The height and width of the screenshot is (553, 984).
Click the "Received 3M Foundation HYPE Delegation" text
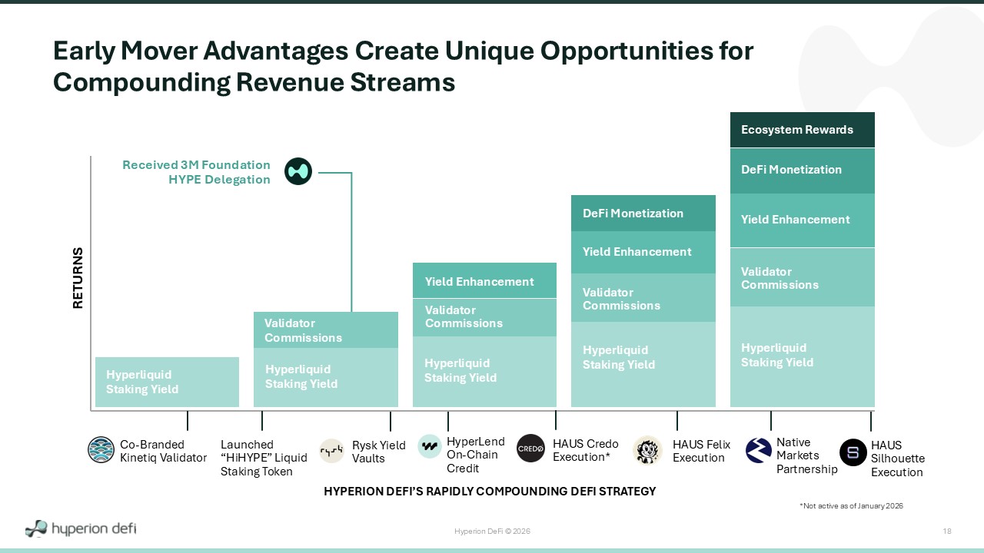(x=197, y=172)
